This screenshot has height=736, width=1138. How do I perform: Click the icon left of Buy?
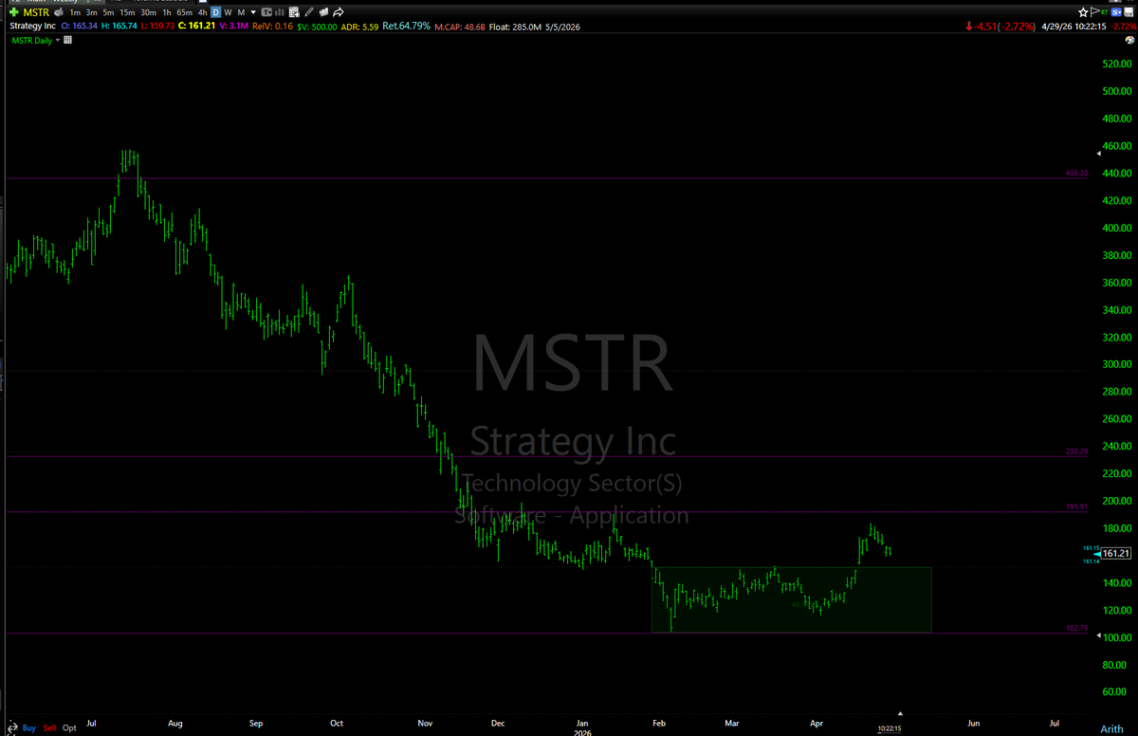pyautogui.click(x=11, y=727)
